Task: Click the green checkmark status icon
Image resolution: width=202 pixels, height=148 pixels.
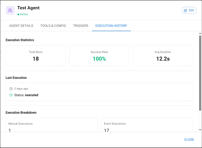Action: tap(11, 95)
